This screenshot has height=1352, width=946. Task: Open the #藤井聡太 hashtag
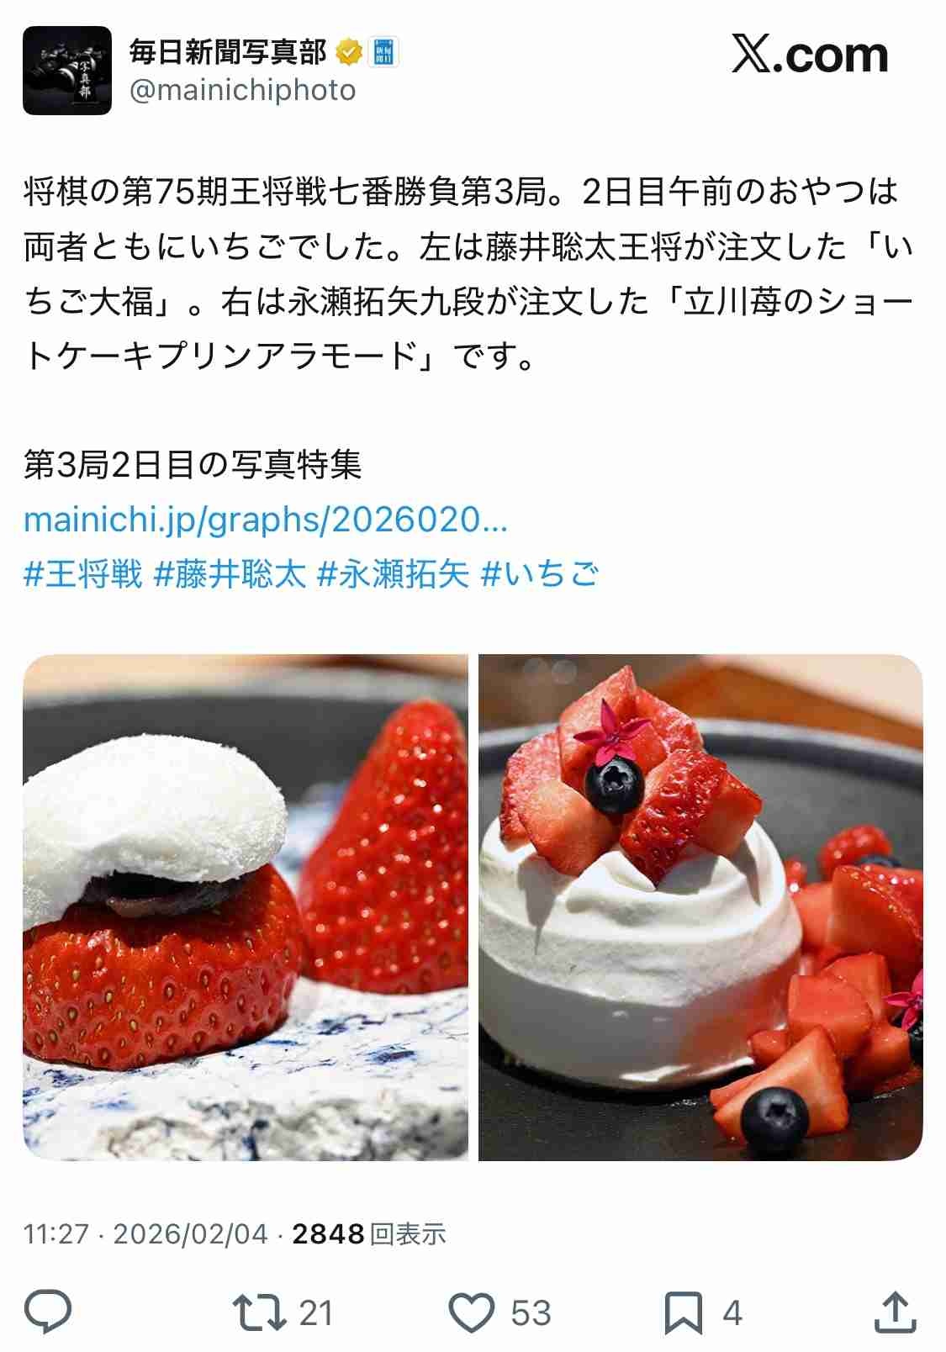pyautogui.click(x=230, y=574)
